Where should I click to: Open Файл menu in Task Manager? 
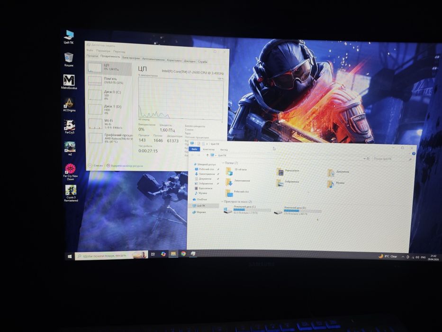[90, 50]
